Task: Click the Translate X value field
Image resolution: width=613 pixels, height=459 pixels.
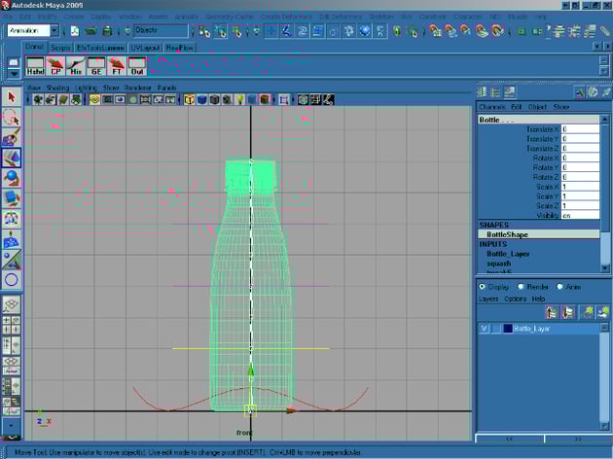Action: [579, 129]
